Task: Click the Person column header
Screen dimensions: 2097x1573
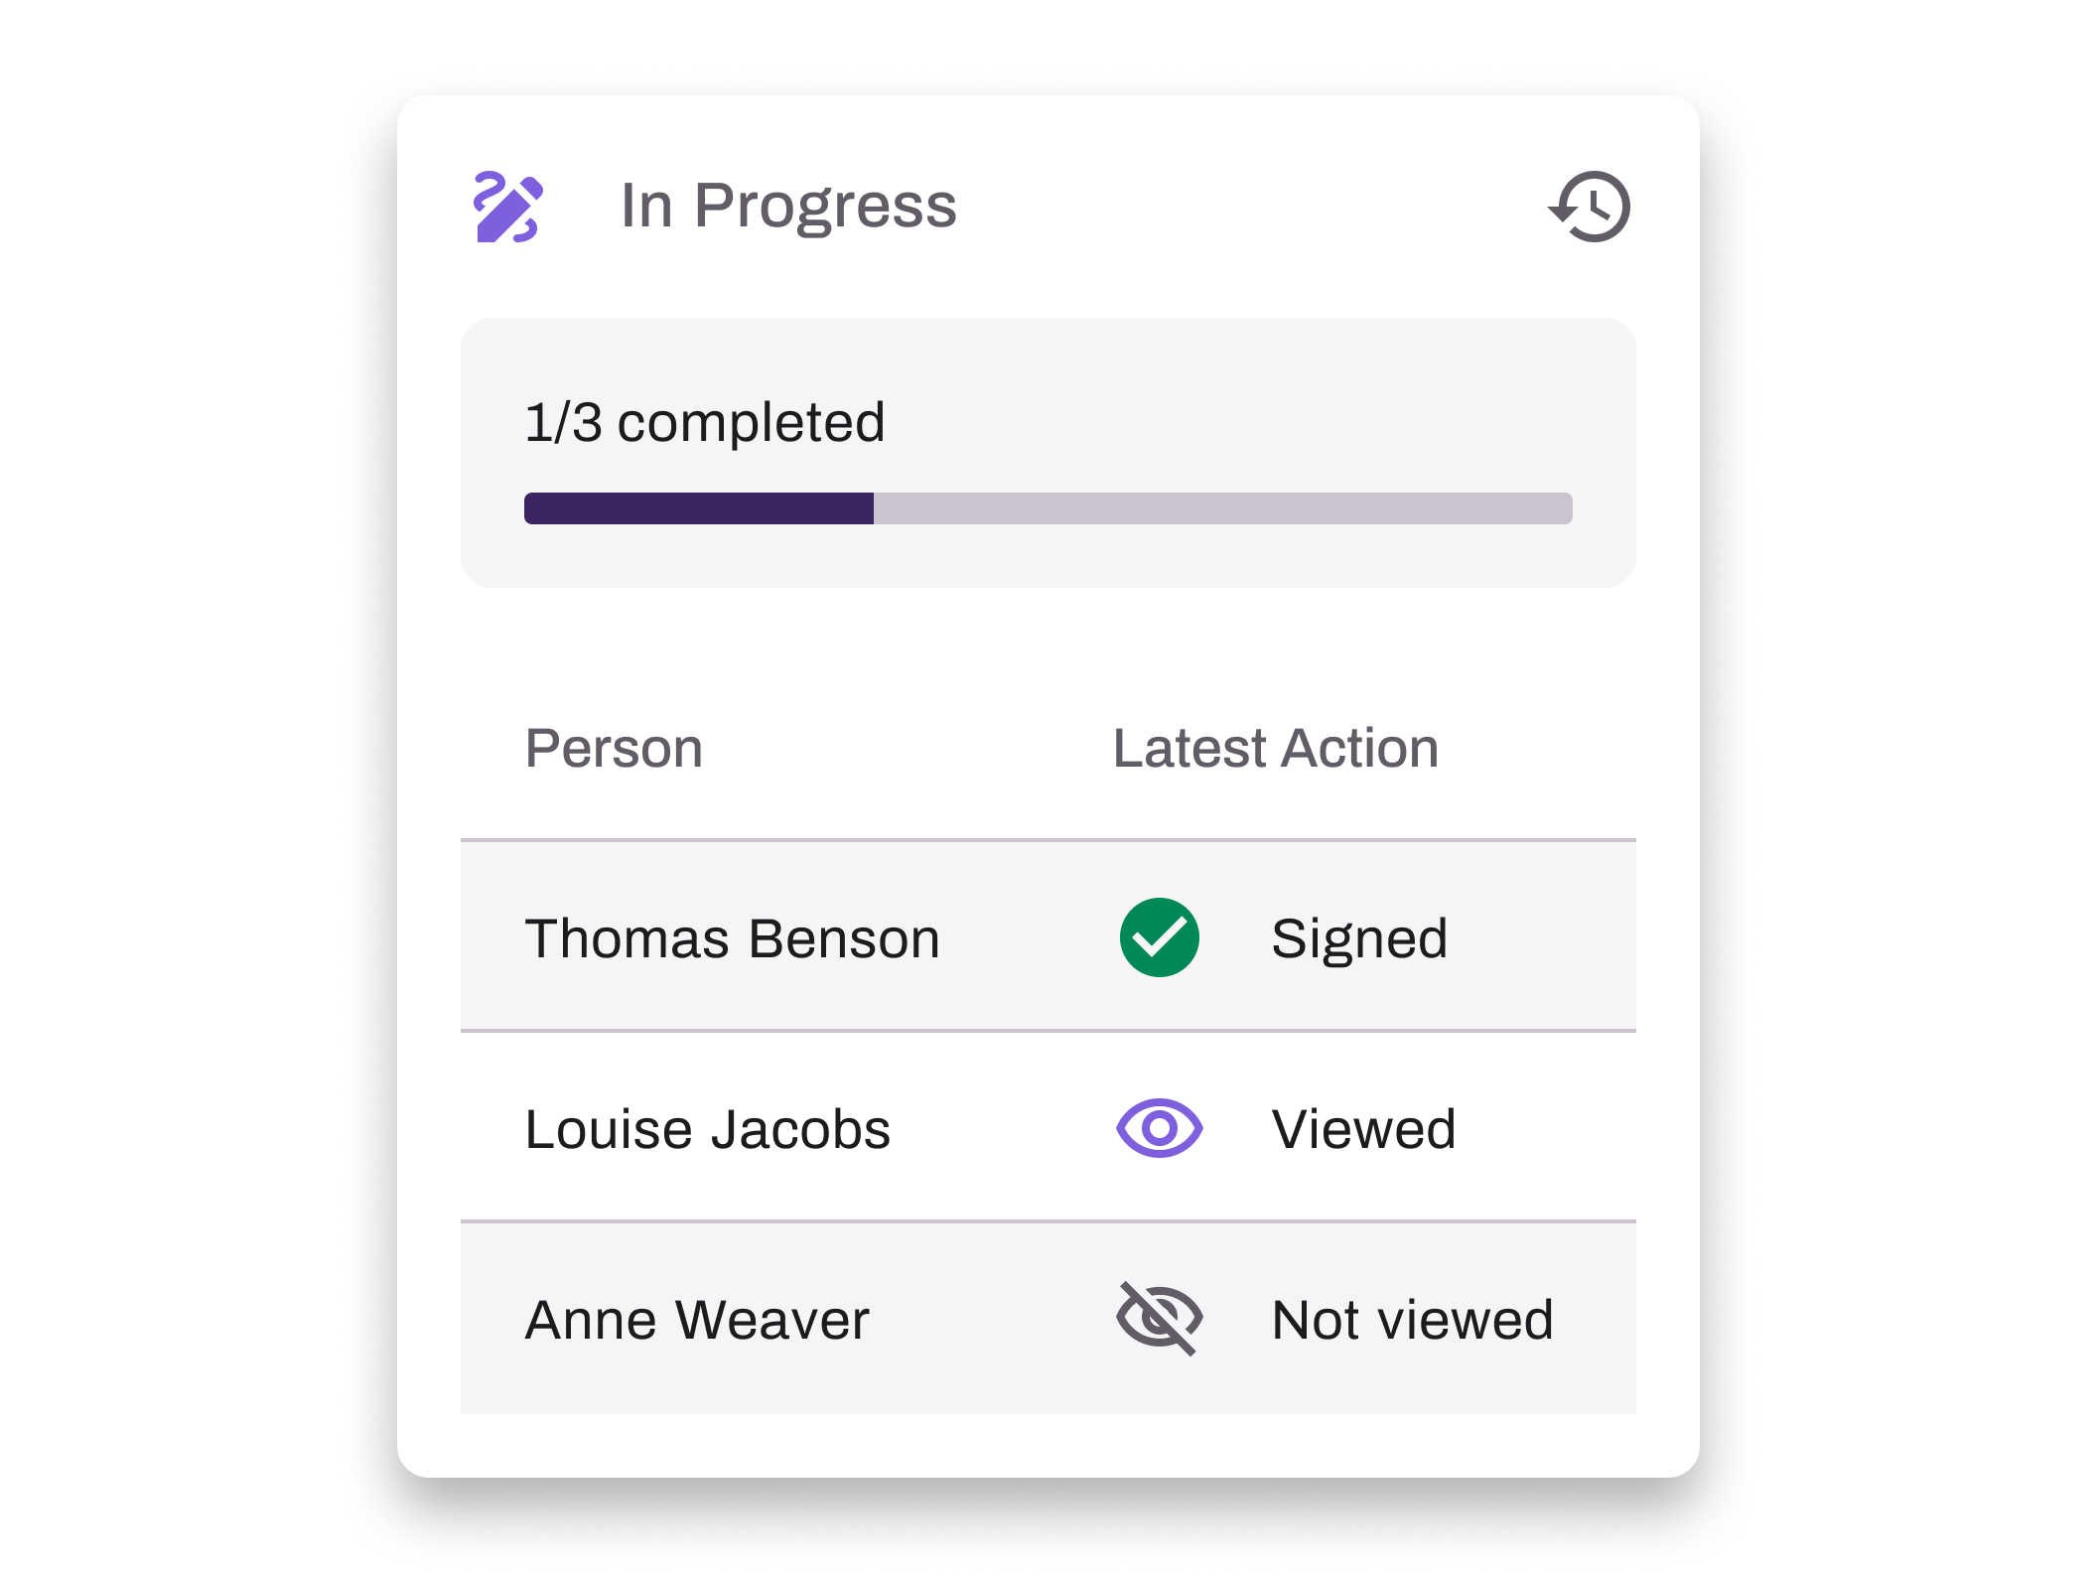Action: pos(615,748)
